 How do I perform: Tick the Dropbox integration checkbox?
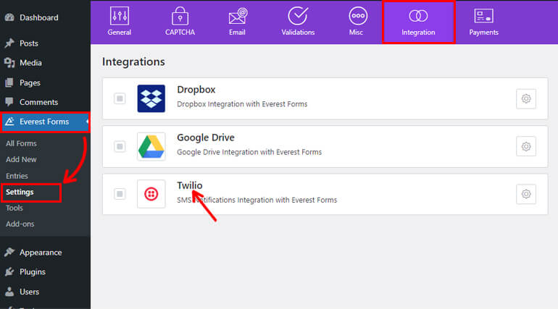pos(120,98)
